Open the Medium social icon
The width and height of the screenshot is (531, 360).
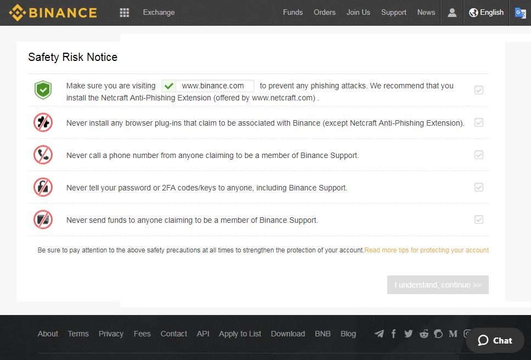coord(453,334)
